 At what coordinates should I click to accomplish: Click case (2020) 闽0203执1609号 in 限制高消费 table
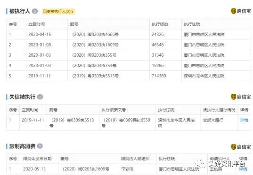point(86,169)
